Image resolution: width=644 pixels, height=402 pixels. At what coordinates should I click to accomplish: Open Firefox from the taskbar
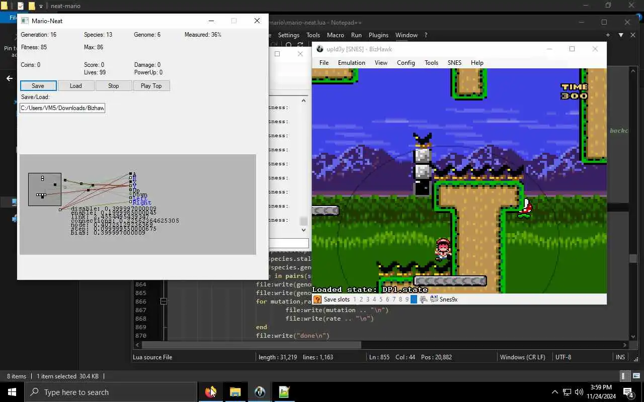click(x=210, y=392)
